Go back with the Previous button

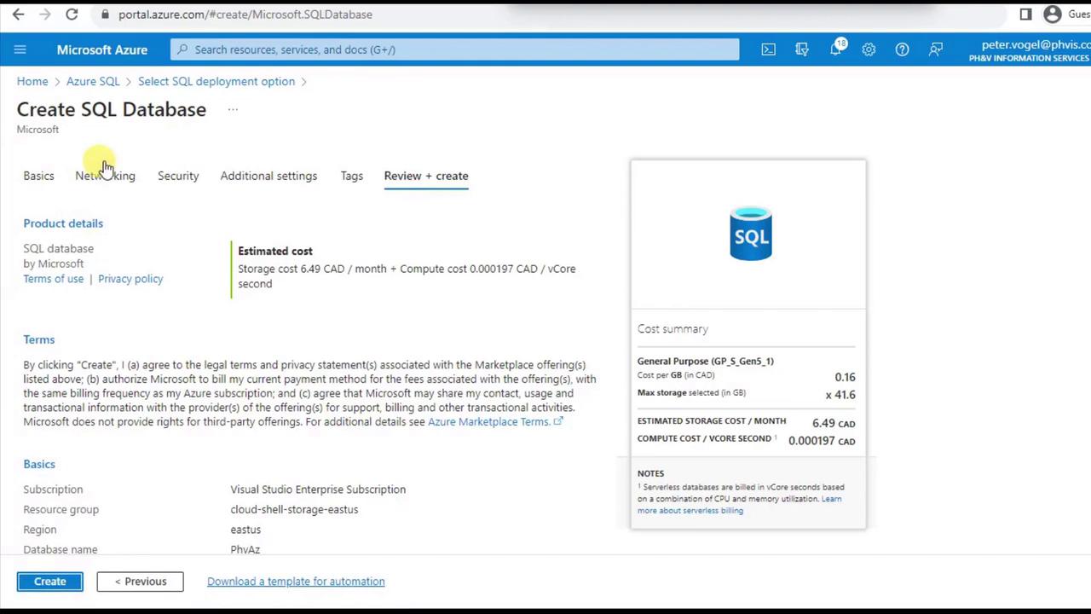pyautogui.click(x=140, y=582)
